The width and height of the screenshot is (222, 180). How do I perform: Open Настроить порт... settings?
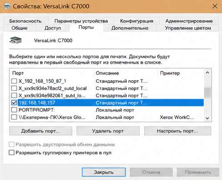click(x=177, y=131)
